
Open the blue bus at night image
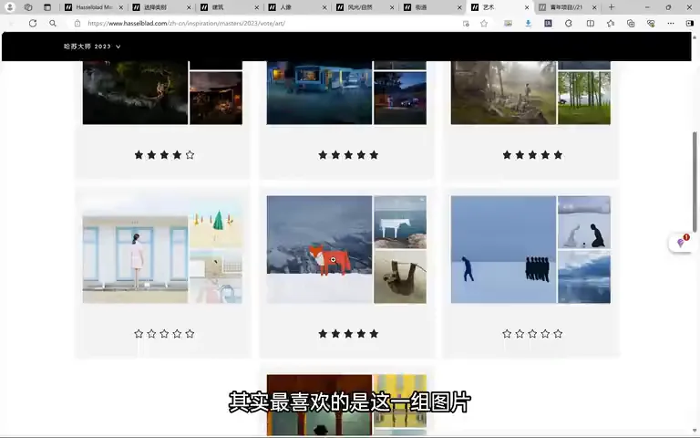pyautogui.click(x=319, y=92)
